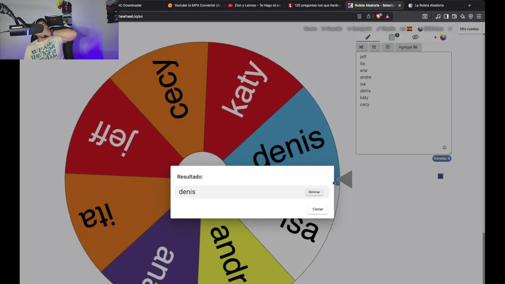This screenshot has height=284, width=505.
Task: Select the entry 'cecy' in the list
Action: pos(365,105)
